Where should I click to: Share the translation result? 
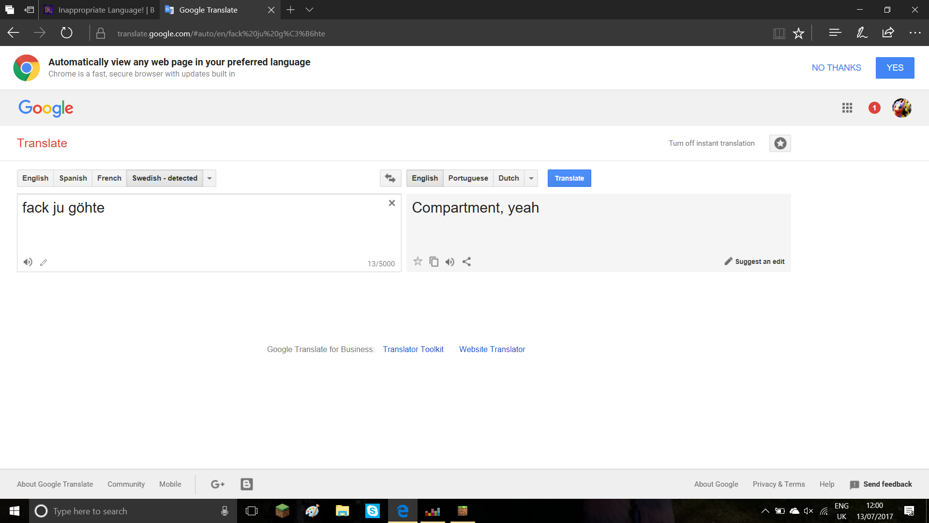[x=466, y=261]
